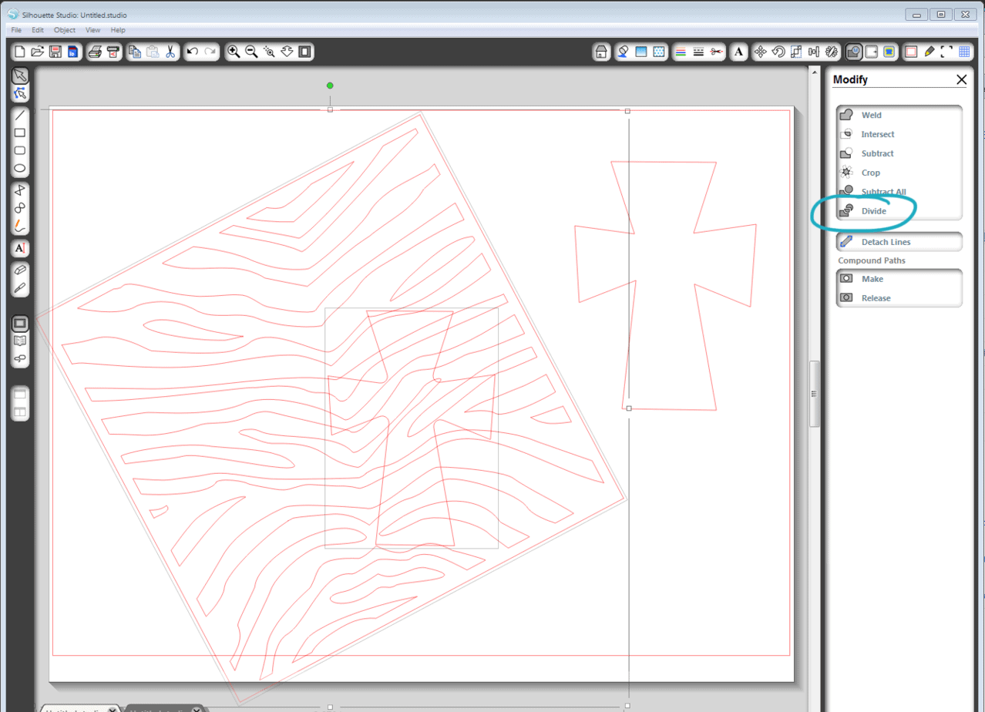This screenshot has height=712, width=985.
Task: Choose the Knife tool
Action: pyautogui.click(x=20, y=289)
